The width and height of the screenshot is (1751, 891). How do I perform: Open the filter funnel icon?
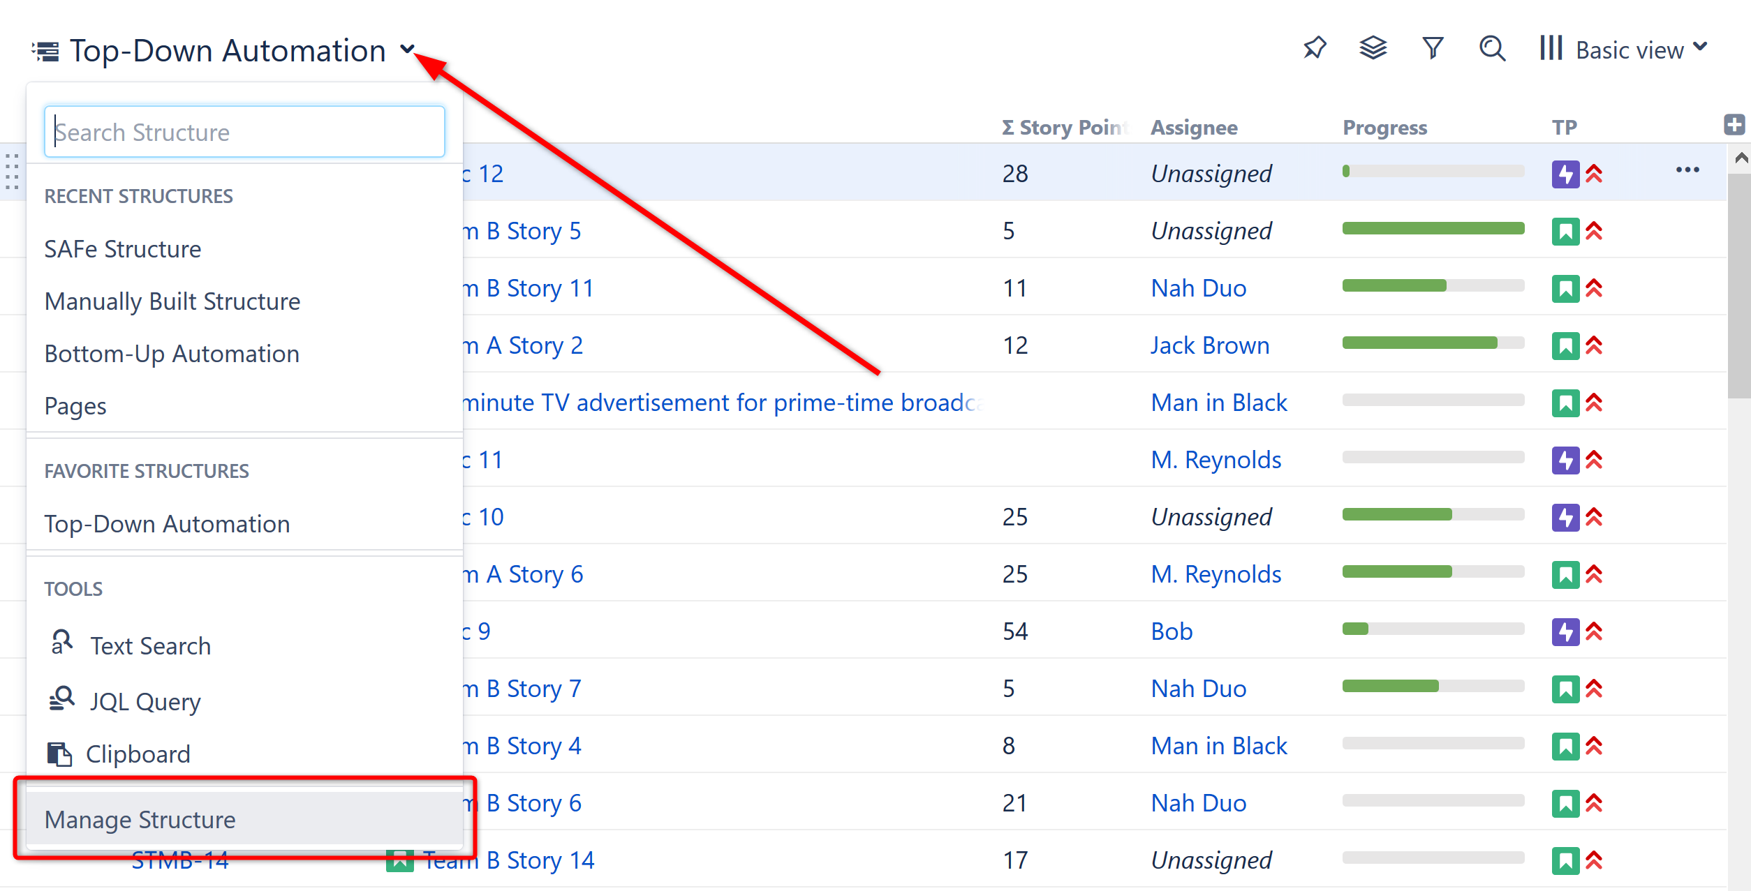click(1433, 48)
